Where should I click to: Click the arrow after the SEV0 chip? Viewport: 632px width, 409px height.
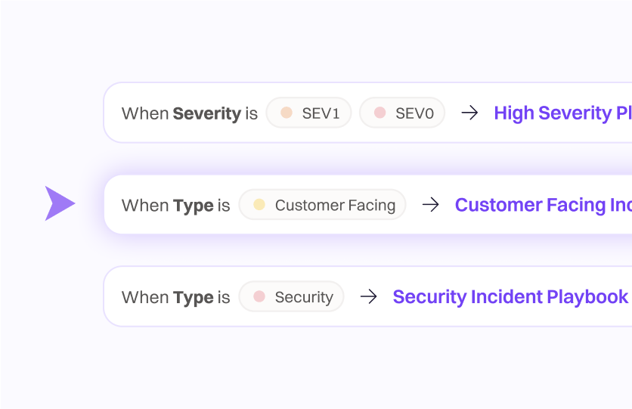tap(469, 113)
